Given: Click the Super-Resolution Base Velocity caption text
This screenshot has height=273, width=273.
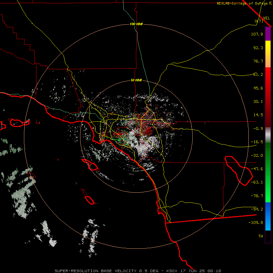Looking at the screenshot, I should coord(138,271).
